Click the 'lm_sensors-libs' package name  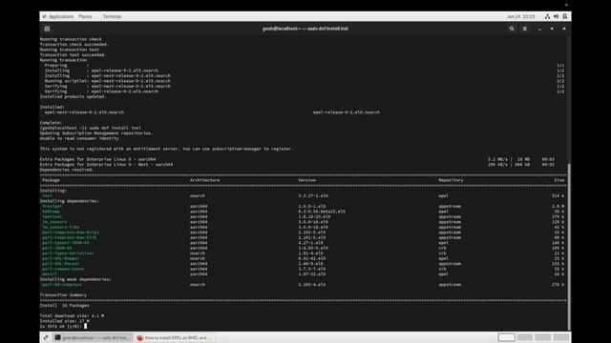click(x=61, y=227)
